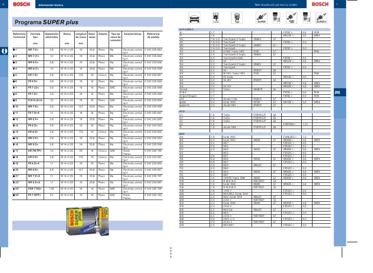
Task: Click the 'Asiento' column header
Action: pyautogui.click(x=103, y=34)
